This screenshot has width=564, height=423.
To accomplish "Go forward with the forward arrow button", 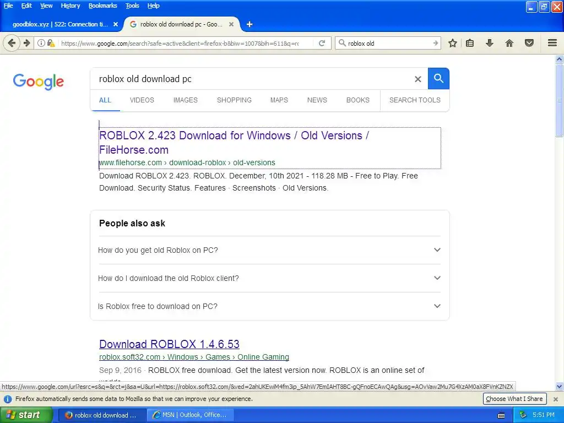I will click(27, 43).
